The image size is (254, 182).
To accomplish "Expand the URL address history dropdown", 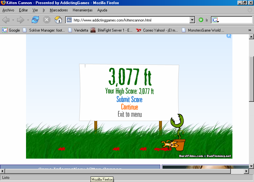I will pos(192,20).
